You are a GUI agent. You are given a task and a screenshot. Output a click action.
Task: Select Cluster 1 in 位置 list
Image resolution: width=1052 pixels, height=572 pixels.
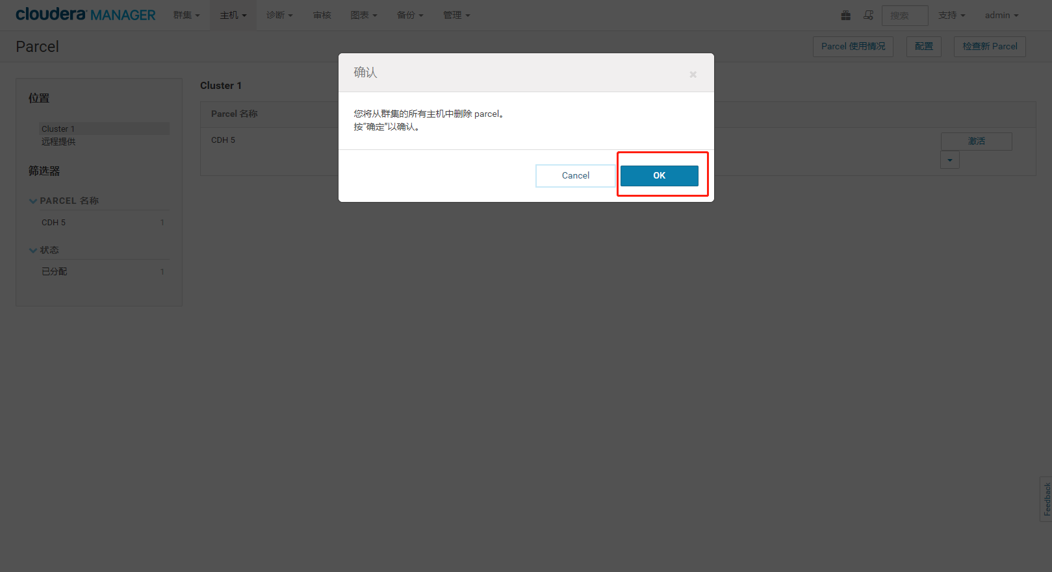tap(104, 129)
